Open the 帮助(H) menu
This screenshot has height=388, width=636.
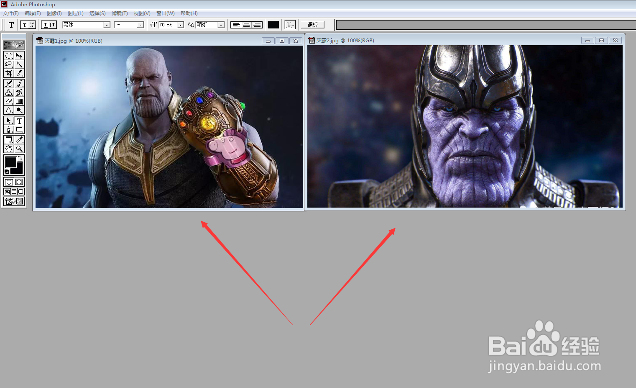[189, 13]
